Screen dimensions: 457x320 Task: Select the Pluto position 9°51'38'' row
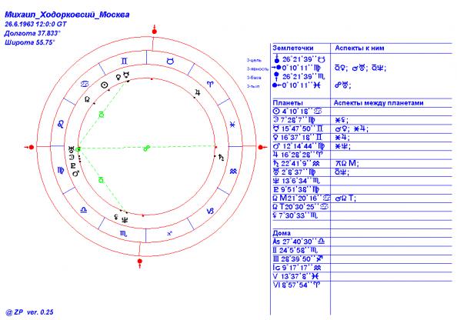[x=296, y=189]
